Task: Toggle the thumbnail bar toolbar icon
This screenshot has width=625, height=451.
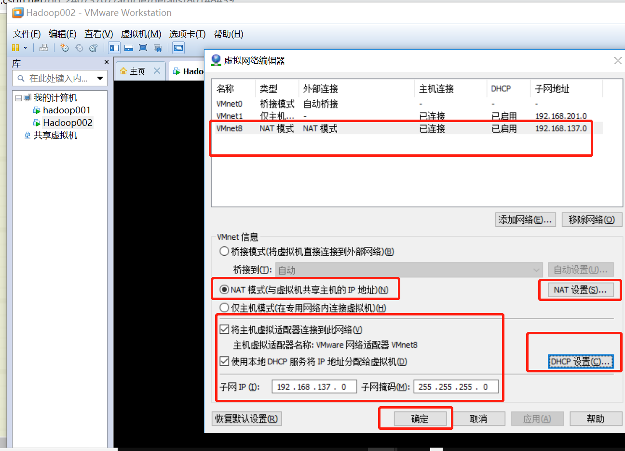Action: [x=129, y=48]
